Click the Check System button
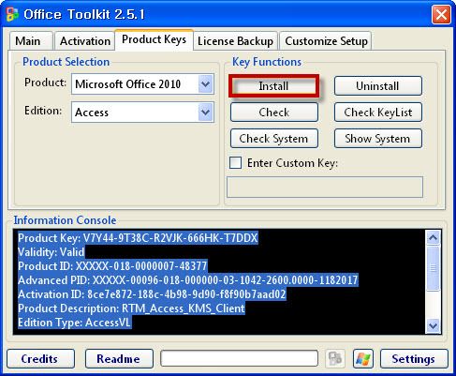456x376 pixels. click(x=274, y=139)
